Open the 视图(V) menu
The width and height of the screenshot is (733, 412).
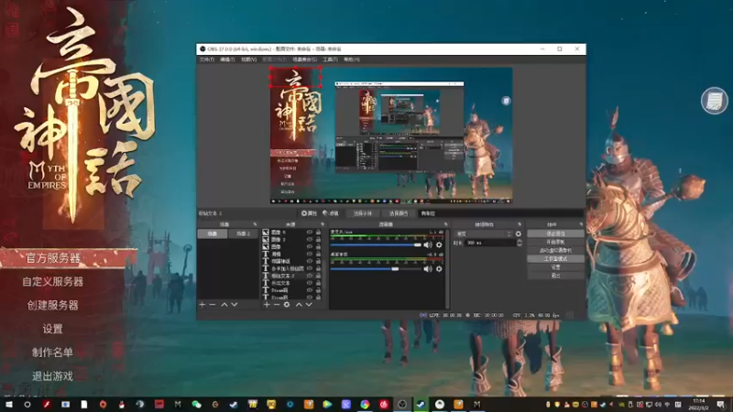(248, 60)
